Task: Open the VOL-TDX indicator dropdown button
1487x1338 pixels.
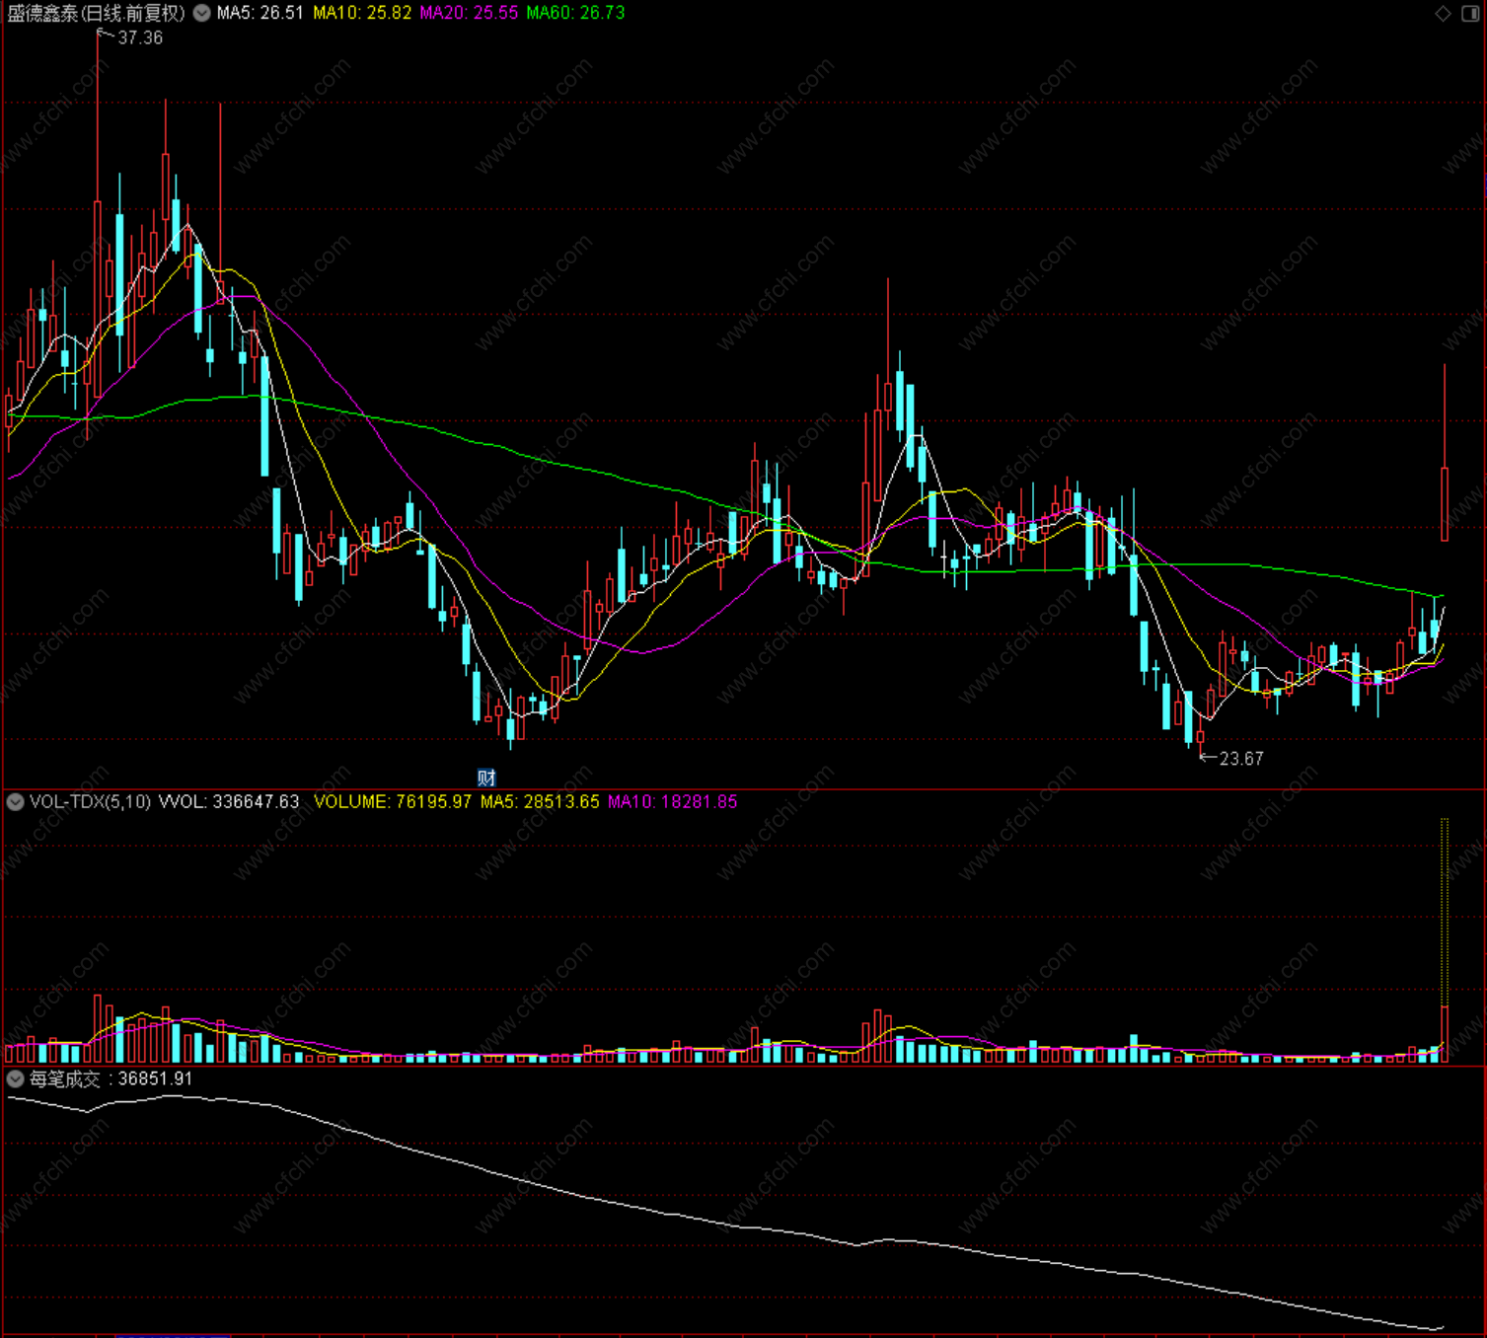Action: tap(15, 802)
